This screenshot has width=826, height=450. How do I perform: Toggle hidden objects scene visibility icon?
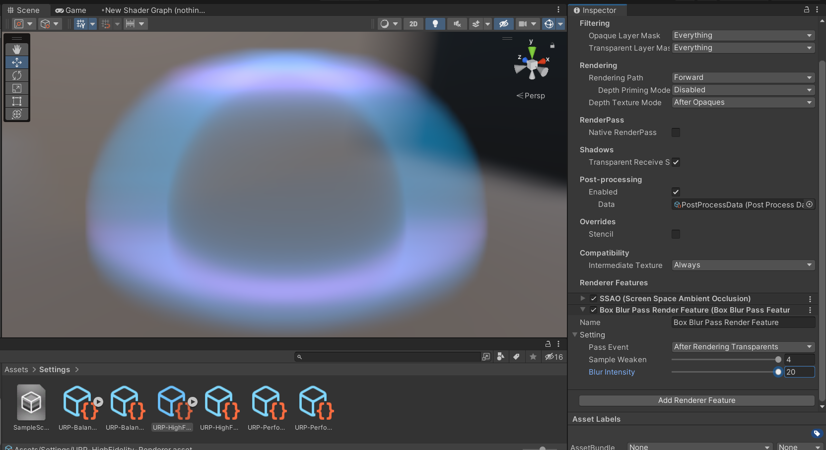[x=504, y=24]
